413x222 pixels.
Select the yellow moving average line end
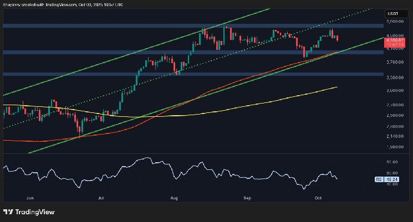click(337, 87)
